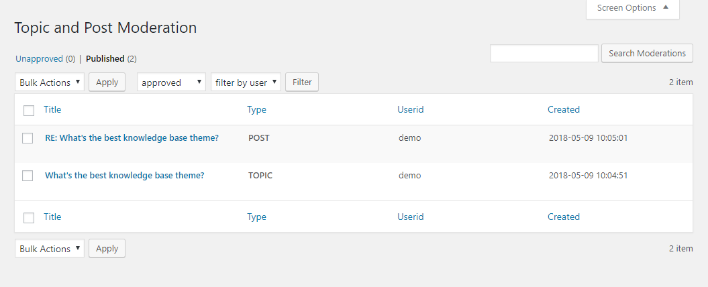Toggle the select-all checkbox in table footer

(x=29, y=217)
